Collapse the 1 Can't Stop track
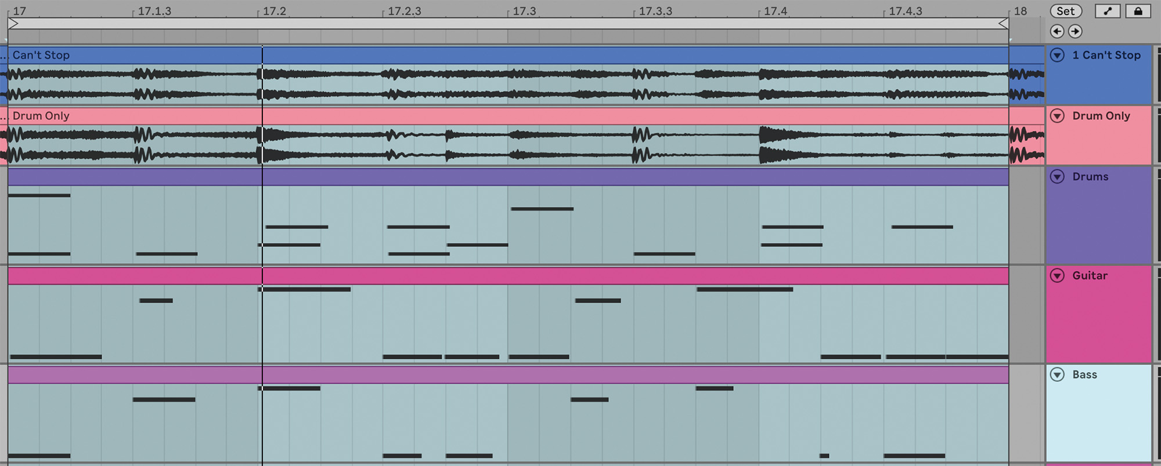 coord(1057,55)
